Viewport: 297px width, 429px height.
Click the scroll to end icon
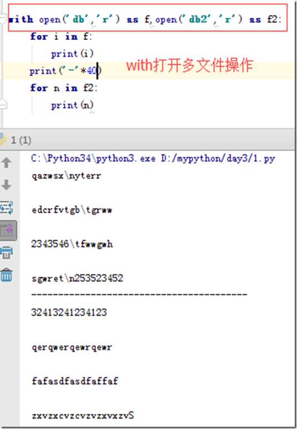(x=8, y=231)
